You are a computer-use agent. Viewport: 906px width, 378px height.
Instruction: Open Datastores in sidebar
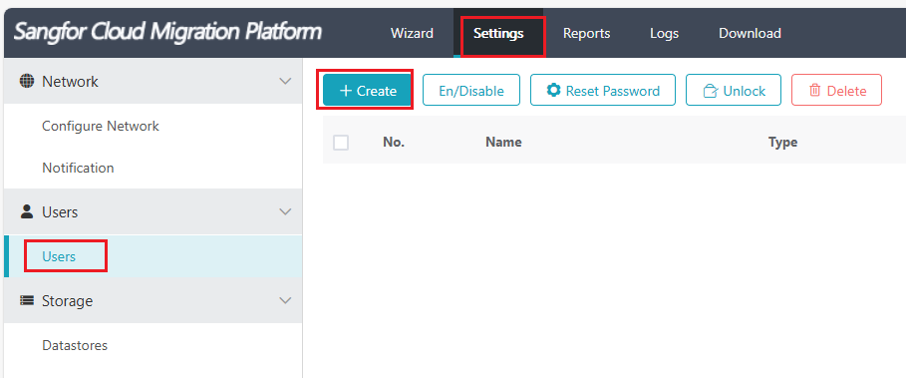pyautogui.click(x=75, y=345)
